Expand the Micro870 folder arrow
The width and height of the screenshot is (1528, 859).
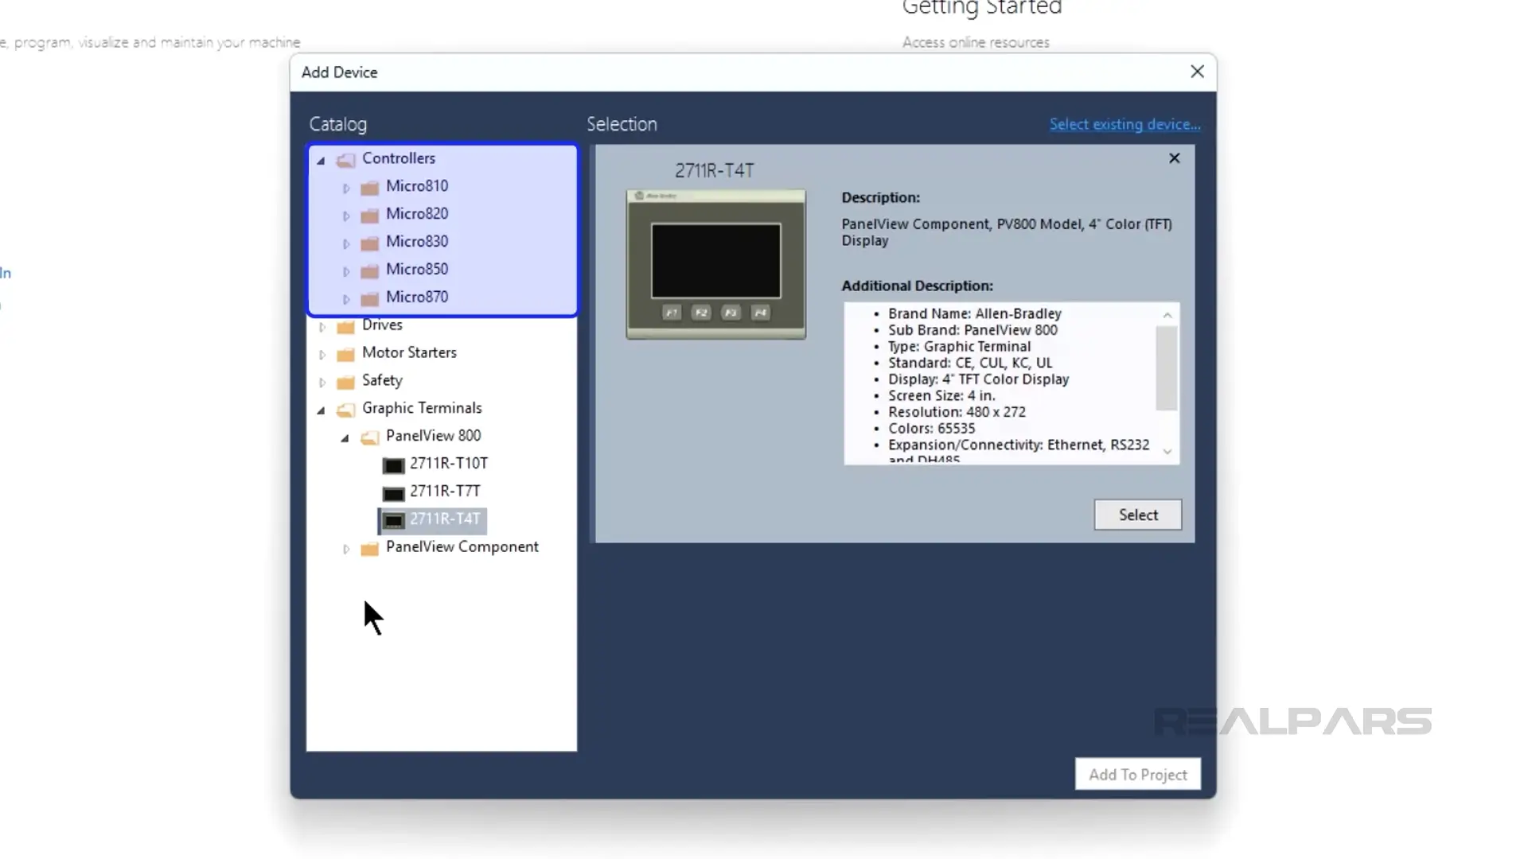coord(346,300)
